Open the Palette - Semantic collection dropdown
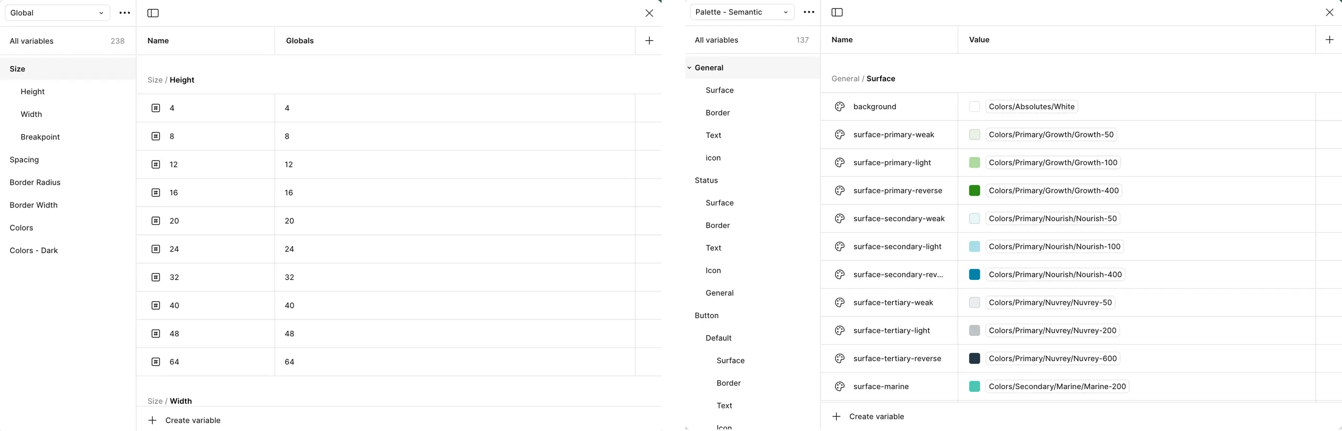Image resolution: width=1342 pixels, height=431 pixels. [x=741, y=13]
